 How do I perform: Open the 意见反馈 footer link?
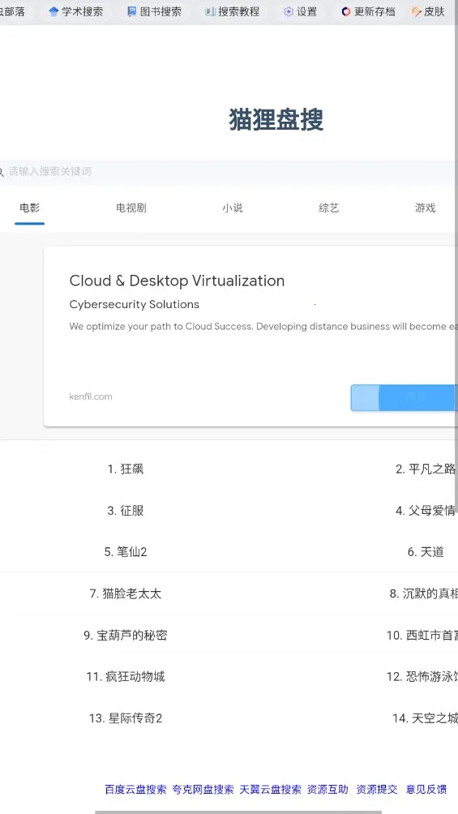coord(426,789)
